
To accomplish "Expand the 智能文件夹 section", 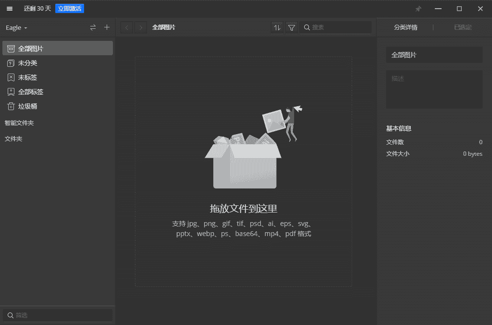I will (19, 123).
